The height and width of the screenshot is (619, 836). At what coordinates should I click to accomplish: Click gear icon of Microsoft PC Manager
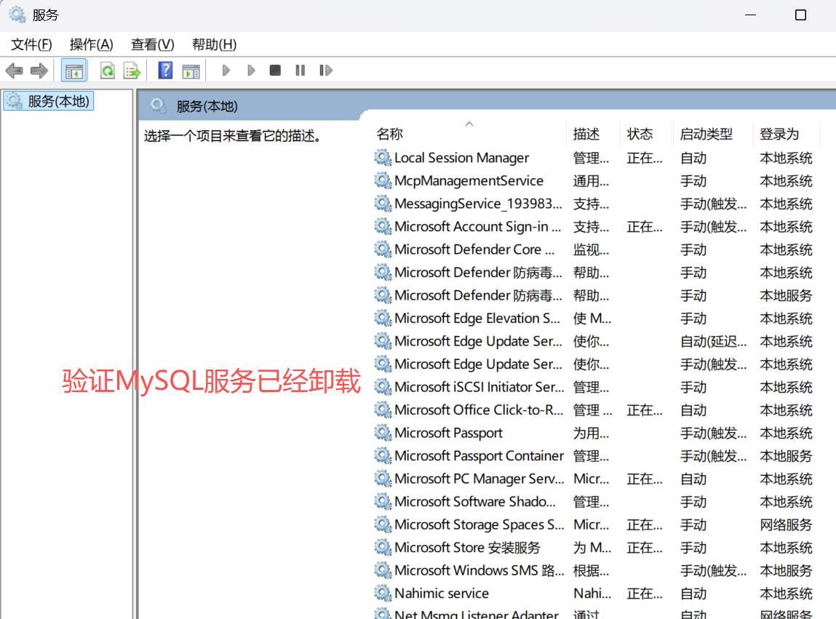click(383, 479)
